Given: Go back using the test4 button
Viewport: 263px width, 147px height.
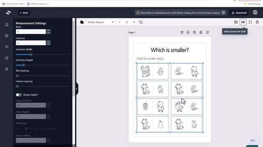Looking at the screenshot, I should tap(24, 13).
